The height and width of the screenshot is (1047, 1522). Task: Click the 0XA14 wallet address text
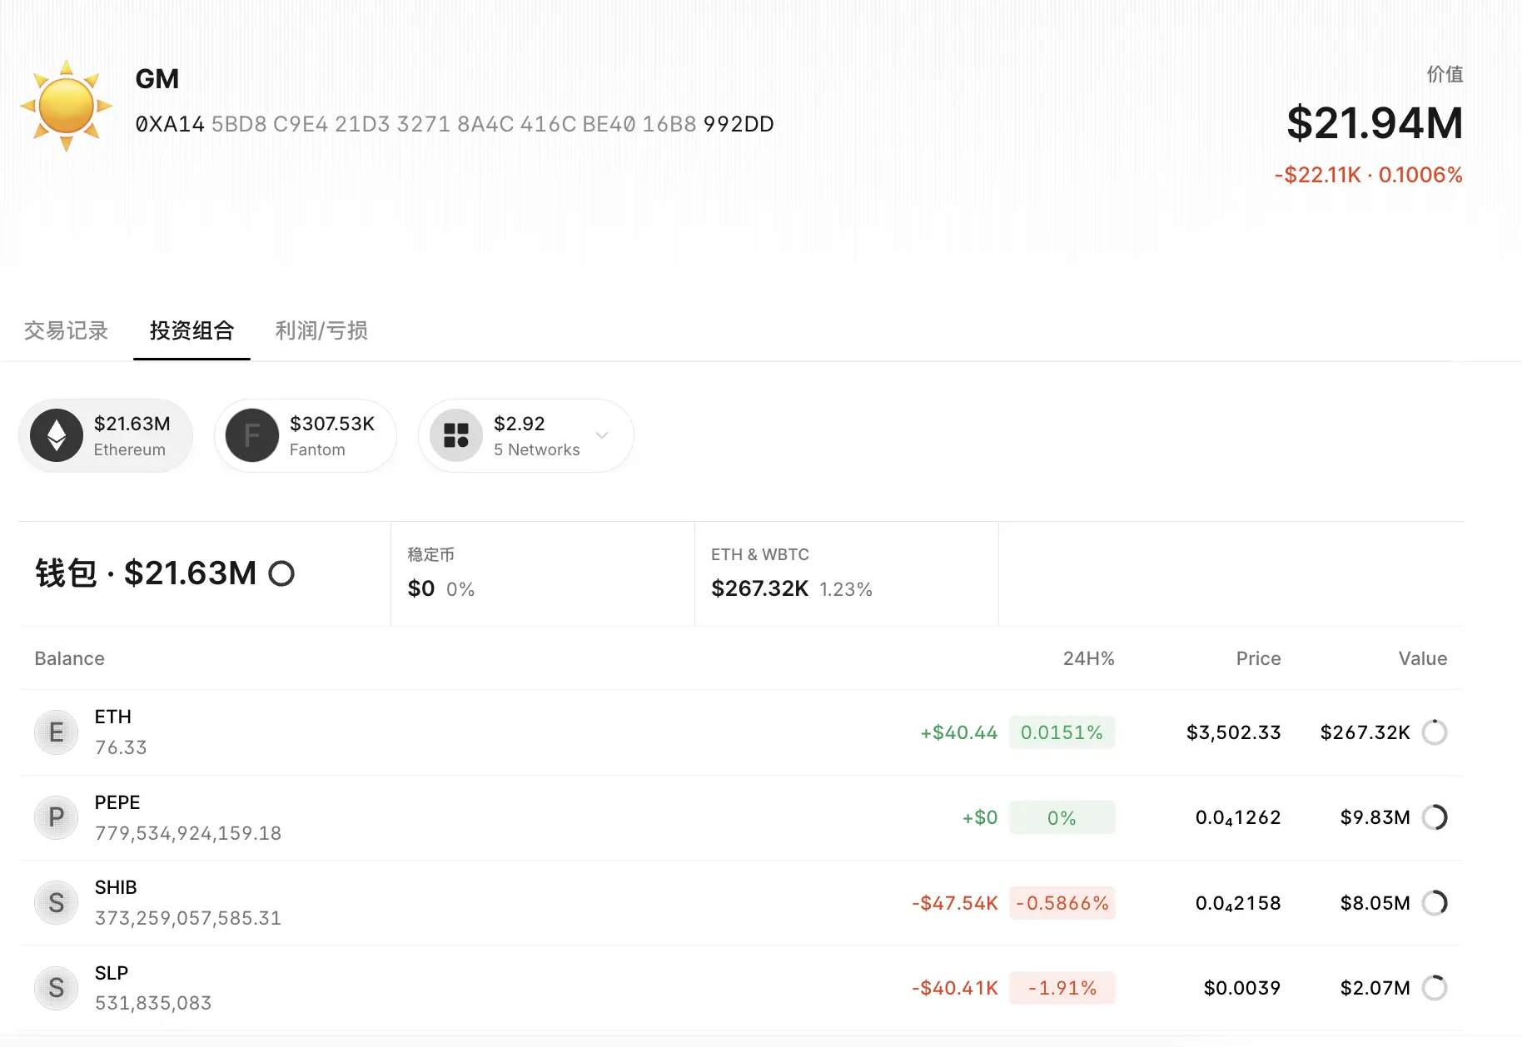coord(455,124)
